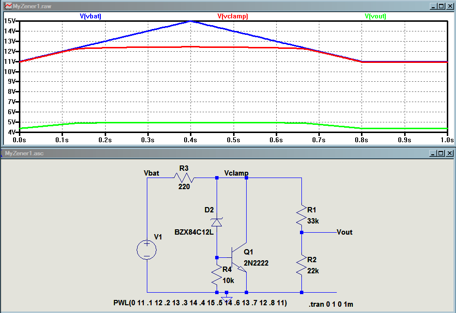This screenshot has width=456, height=313.
Task: Click the R1 value 33k
Action: click(313, 221)
